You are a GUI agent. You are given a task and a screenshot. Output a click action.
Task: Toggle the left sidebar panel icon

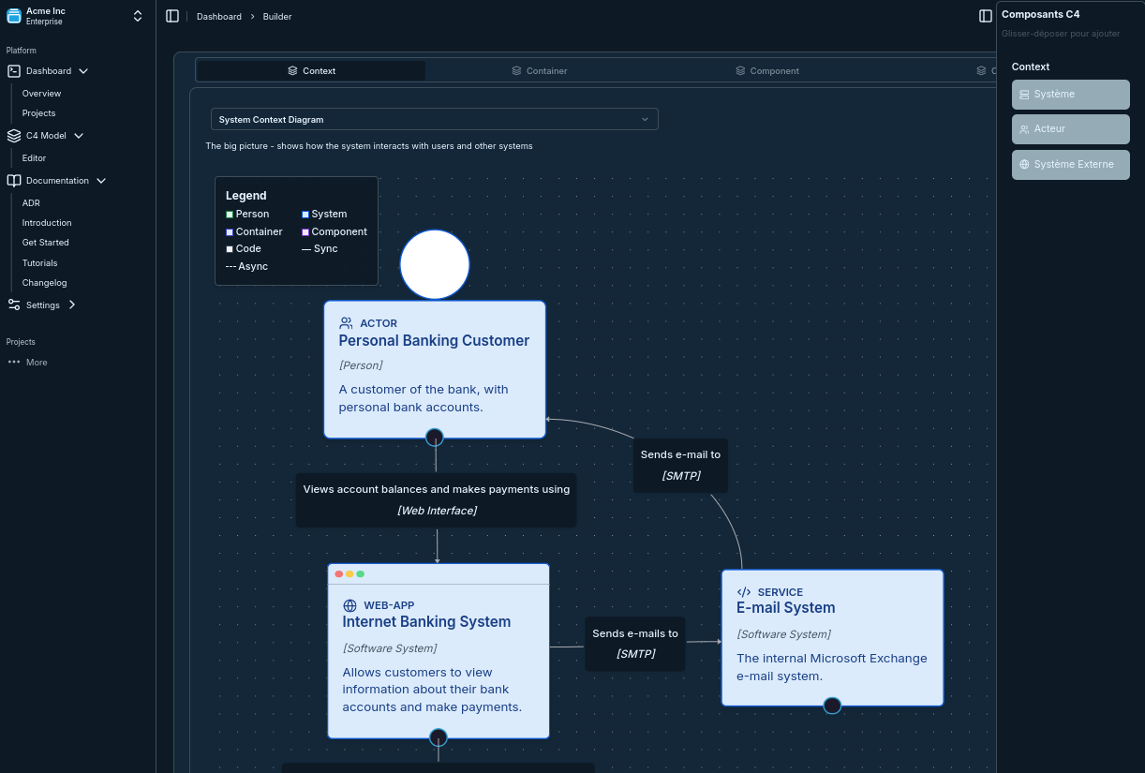[172, 16]
